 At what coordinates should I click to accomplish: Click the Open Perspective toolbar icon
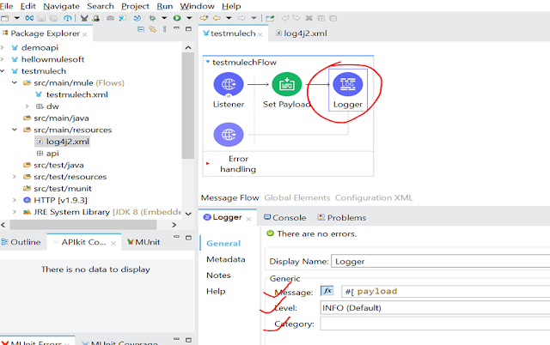pyautogui.click(x=270, y=18)
